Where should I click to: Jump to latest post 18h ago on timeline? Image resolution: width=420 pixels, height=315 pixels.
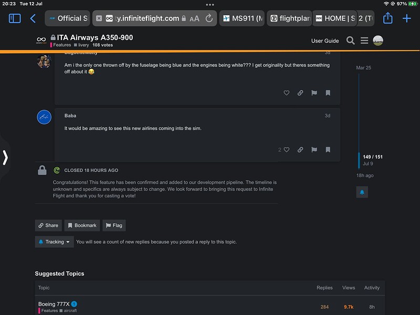(x=365, y=175)
